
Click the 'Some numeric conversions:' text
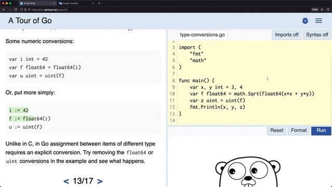click(x=39, y=41)
